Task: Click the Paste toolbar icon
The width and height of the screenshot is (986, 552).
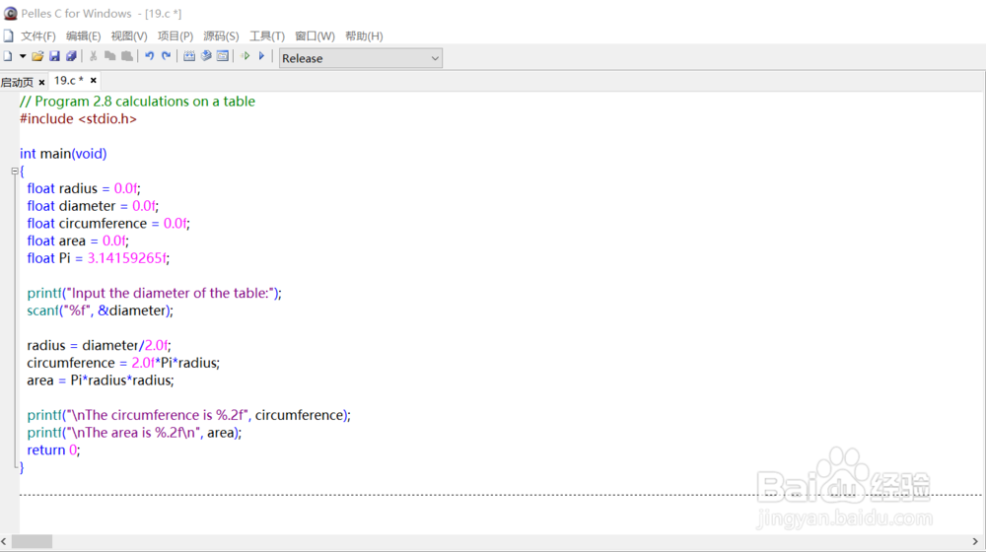Action: coord(127,56)
